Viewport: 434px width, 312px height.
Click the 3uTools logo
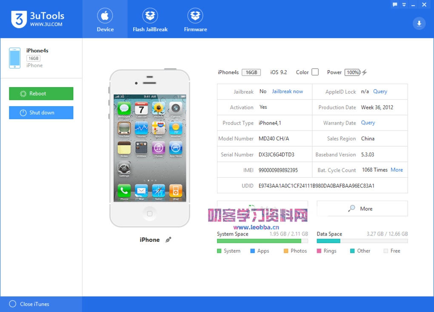37,19
